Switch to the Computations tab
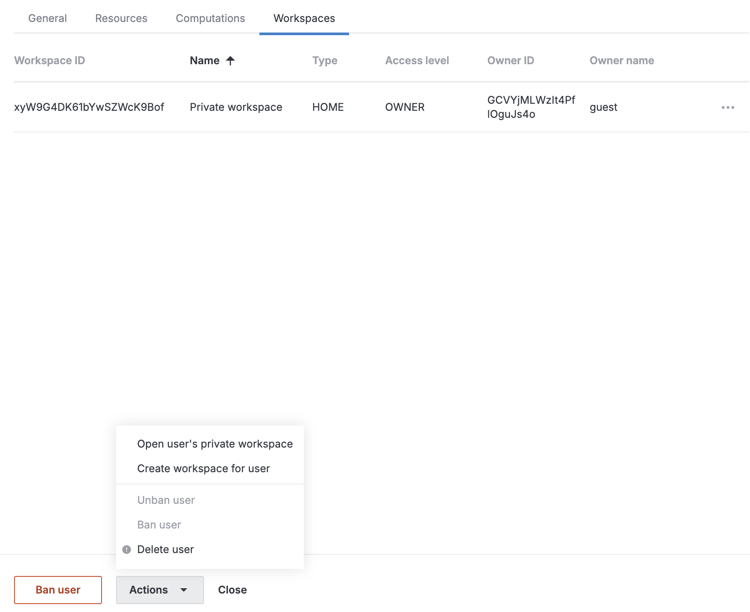Screen dimensions: 750x612 [210, 18]
